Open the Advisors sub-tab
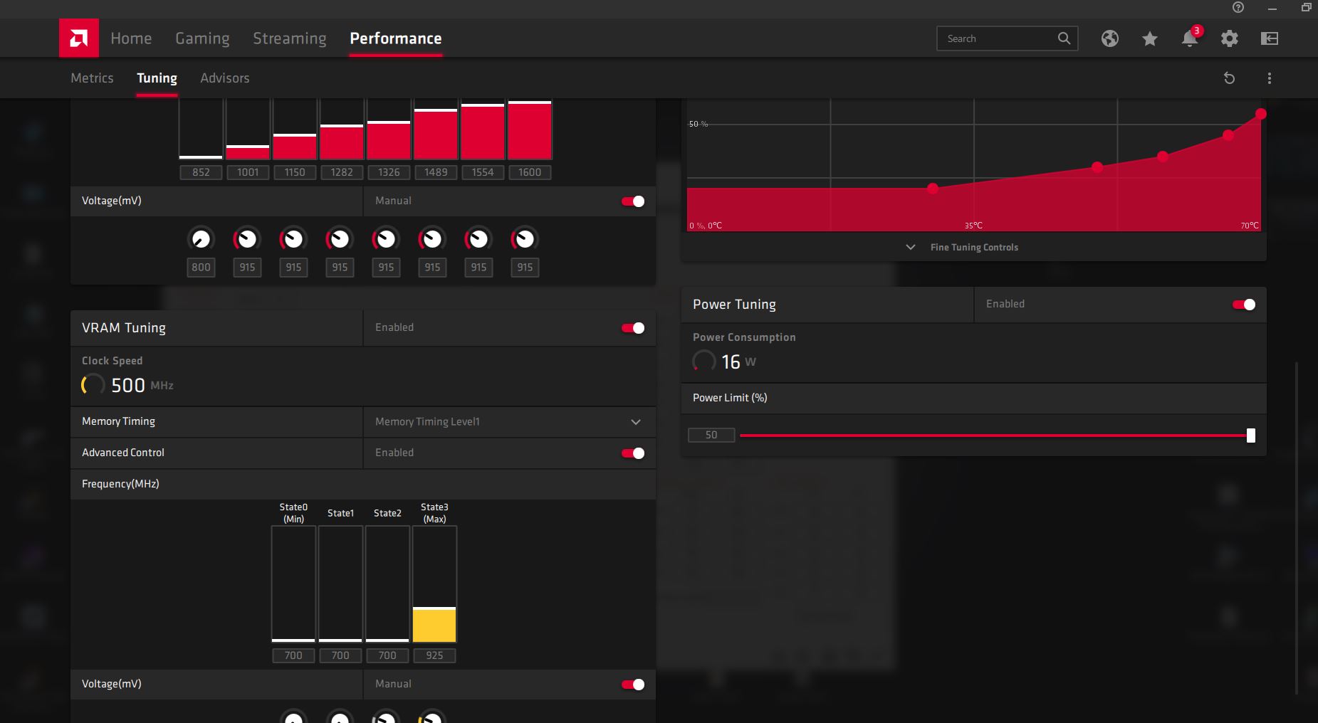1318x723 pixels. [x=225, y=78]
